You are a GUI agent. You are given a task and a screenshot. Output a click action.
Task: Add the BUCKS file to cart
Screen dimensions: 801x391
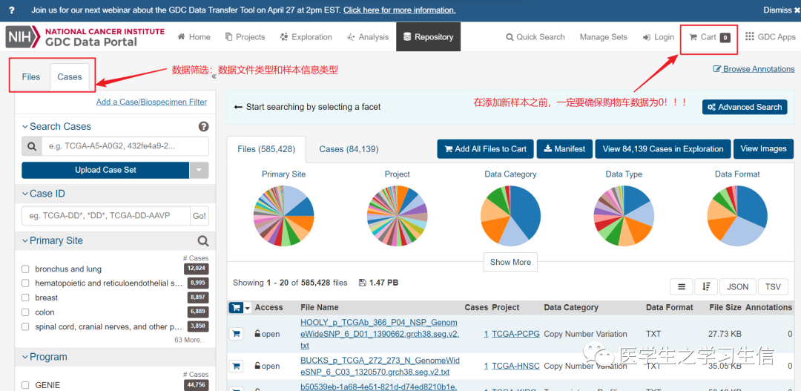coord(236,366)
